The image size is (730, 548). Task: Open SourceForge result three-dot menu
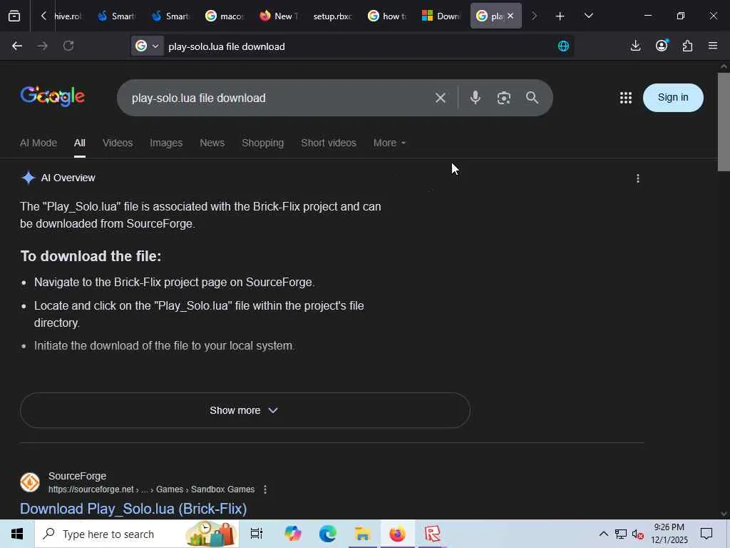coord(265,489)
